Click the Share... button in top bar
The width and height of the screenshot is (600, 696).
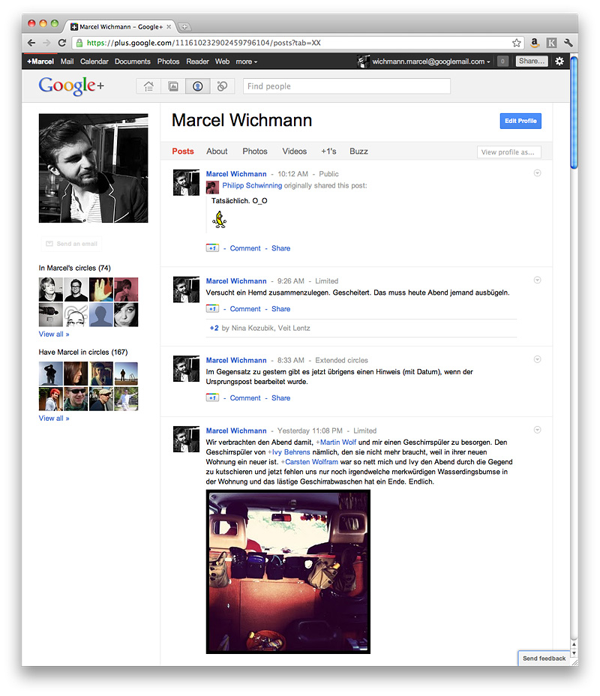pyautogui.click(x=532, y=61)
